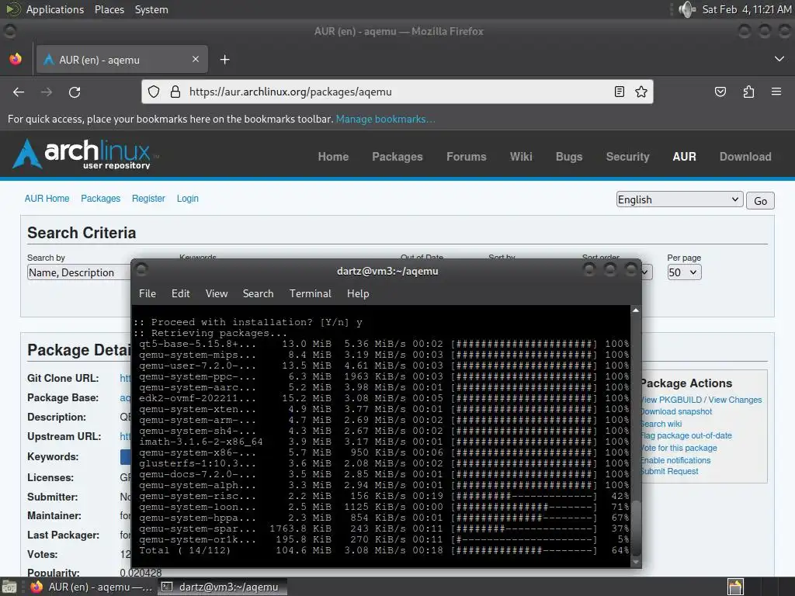This screenshot has width=795, height=596.
Task: Click terminal scrollbar down arrow
Action: click(636, 562)
